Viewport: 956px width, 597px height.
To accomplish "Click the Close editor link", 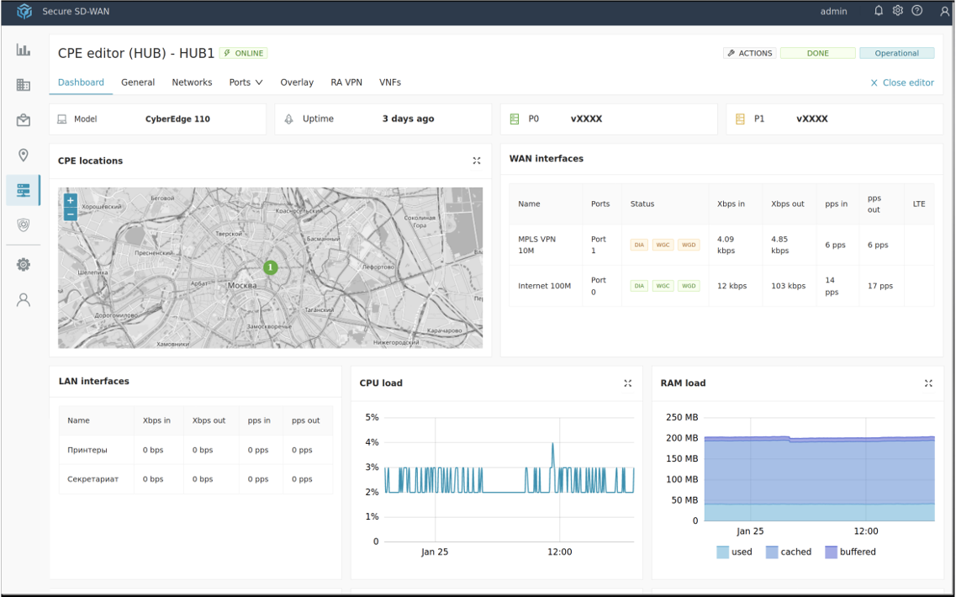I will coord(902,82).
